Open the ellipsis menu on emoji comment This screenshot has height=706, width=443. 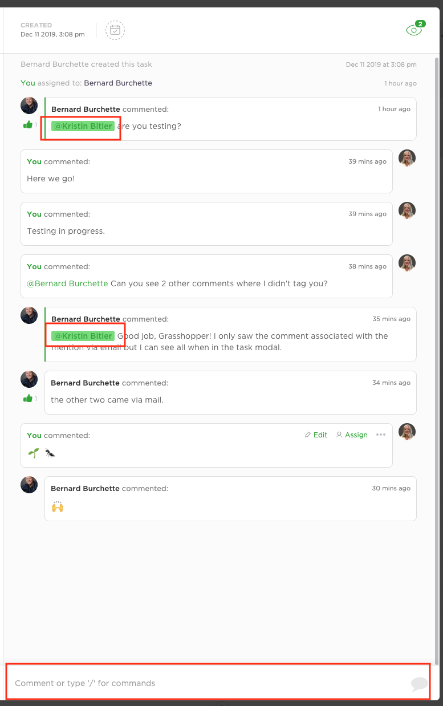click(381, 435)
